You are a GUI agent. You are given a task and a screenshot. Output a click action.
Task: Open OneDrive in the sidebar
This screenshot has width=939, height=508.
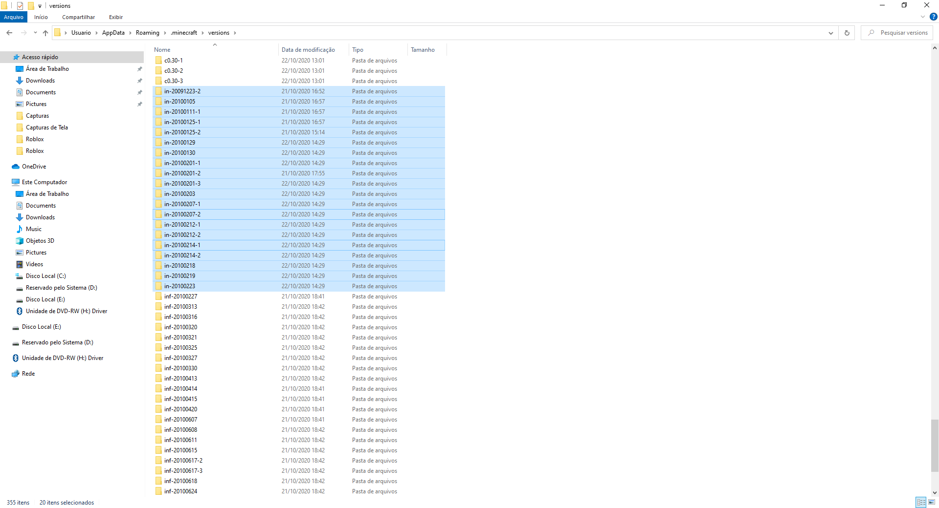[34, 167]
